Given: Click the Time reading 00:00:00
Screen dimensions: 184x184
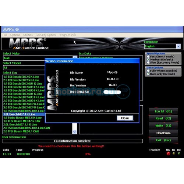Looking at the screenshot, I should pos(23,154).
